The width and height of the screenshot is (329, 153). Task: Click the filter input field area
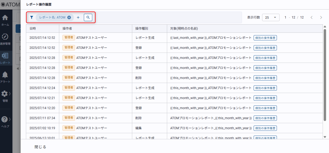[167, 17]
